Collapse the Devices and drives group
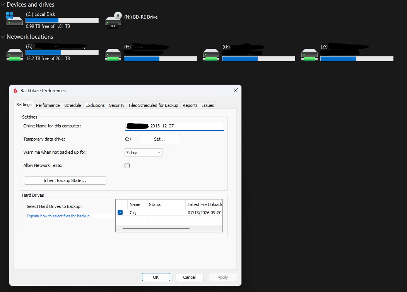 click(3, 4)
